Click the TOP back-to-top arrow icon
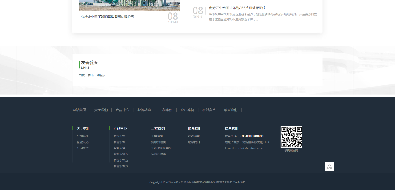The height and width of the screenshot is (190, 395). [x=329, y=167]
